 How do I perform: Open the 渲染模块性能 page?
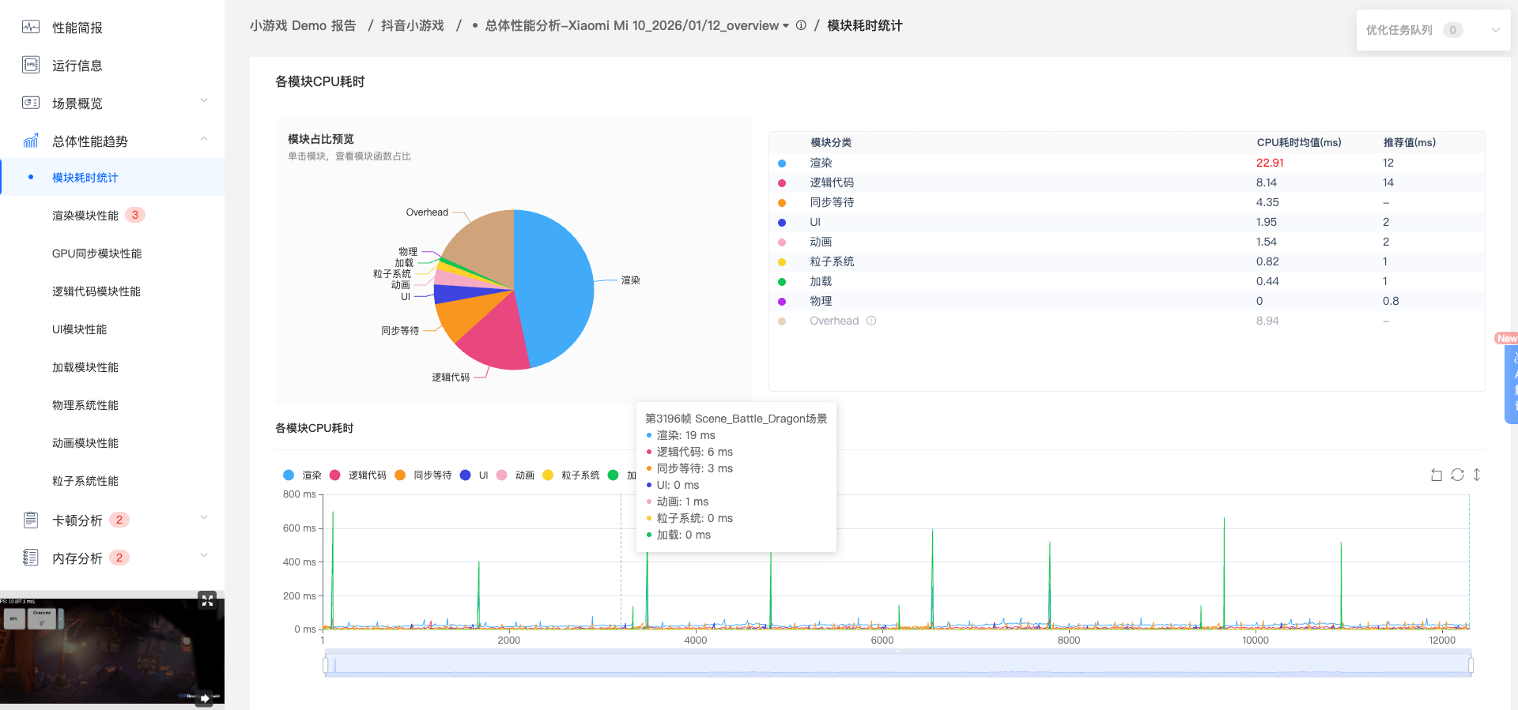pos(85,216)
